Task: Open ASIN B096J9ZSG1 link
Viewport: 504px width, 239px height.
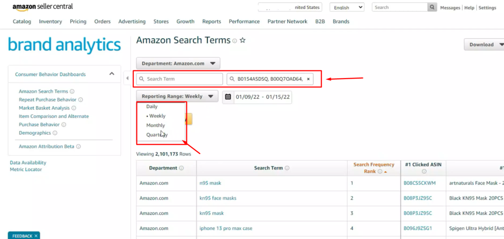Action: (418, 228)
